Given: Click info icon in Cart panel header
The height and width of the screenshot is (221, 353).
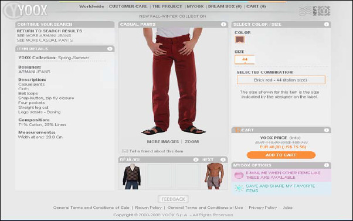Looking at the screenshot, I should click(x=327, y=130).
